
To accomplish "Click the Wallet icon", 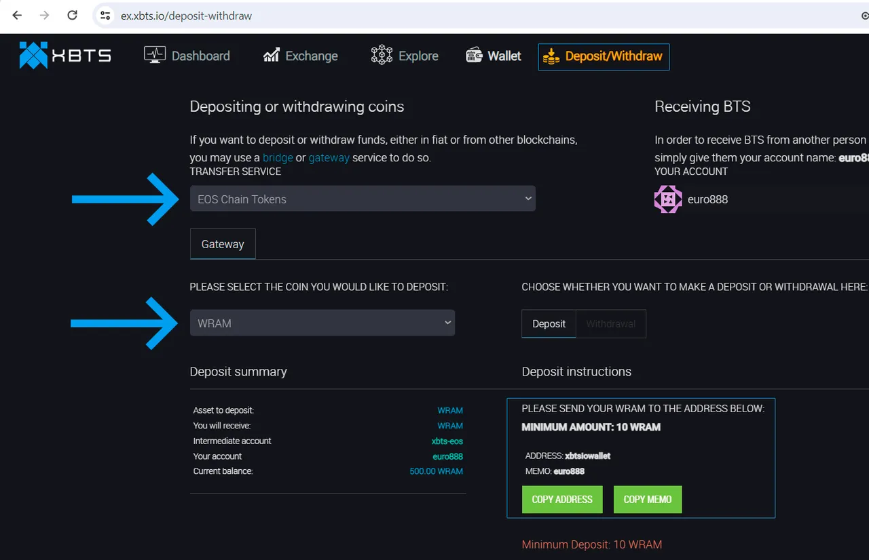I will click(474, 56).
